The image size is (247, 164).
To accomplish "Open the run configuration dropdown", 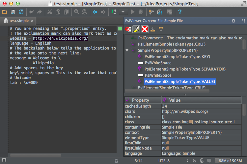I will [123, 12].
